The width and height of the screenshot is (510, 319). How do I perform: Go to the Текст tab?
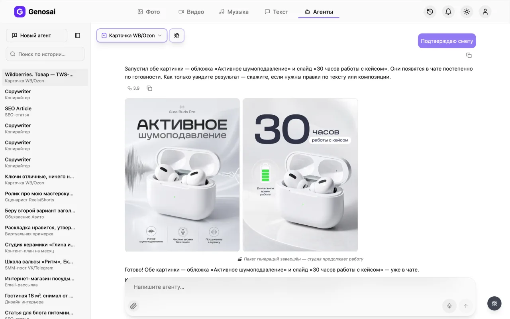coord(276,12)
